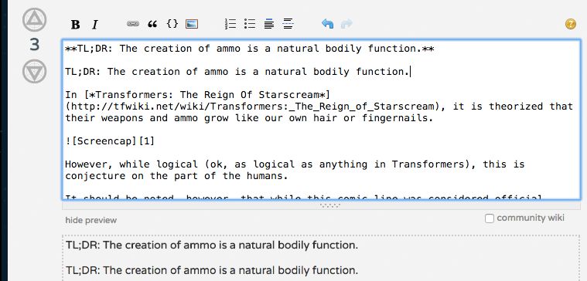Toggle bold formatting in editor toolbar

click(x=75, y=25)
